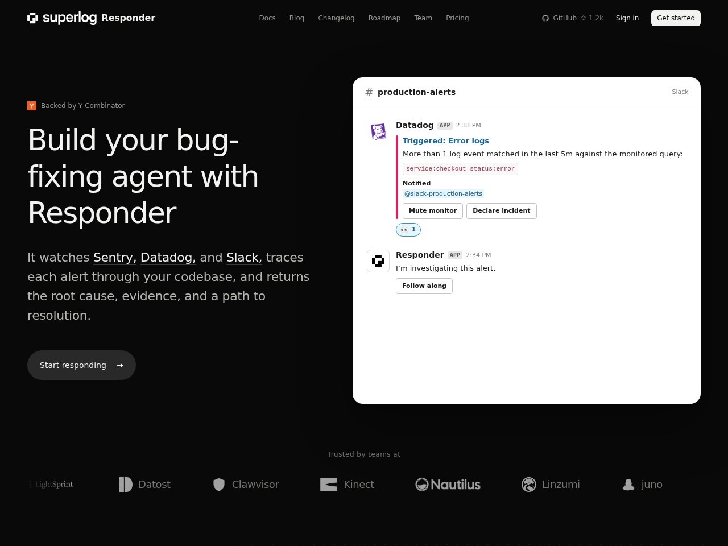Go to the Changelog

(336, 18)
